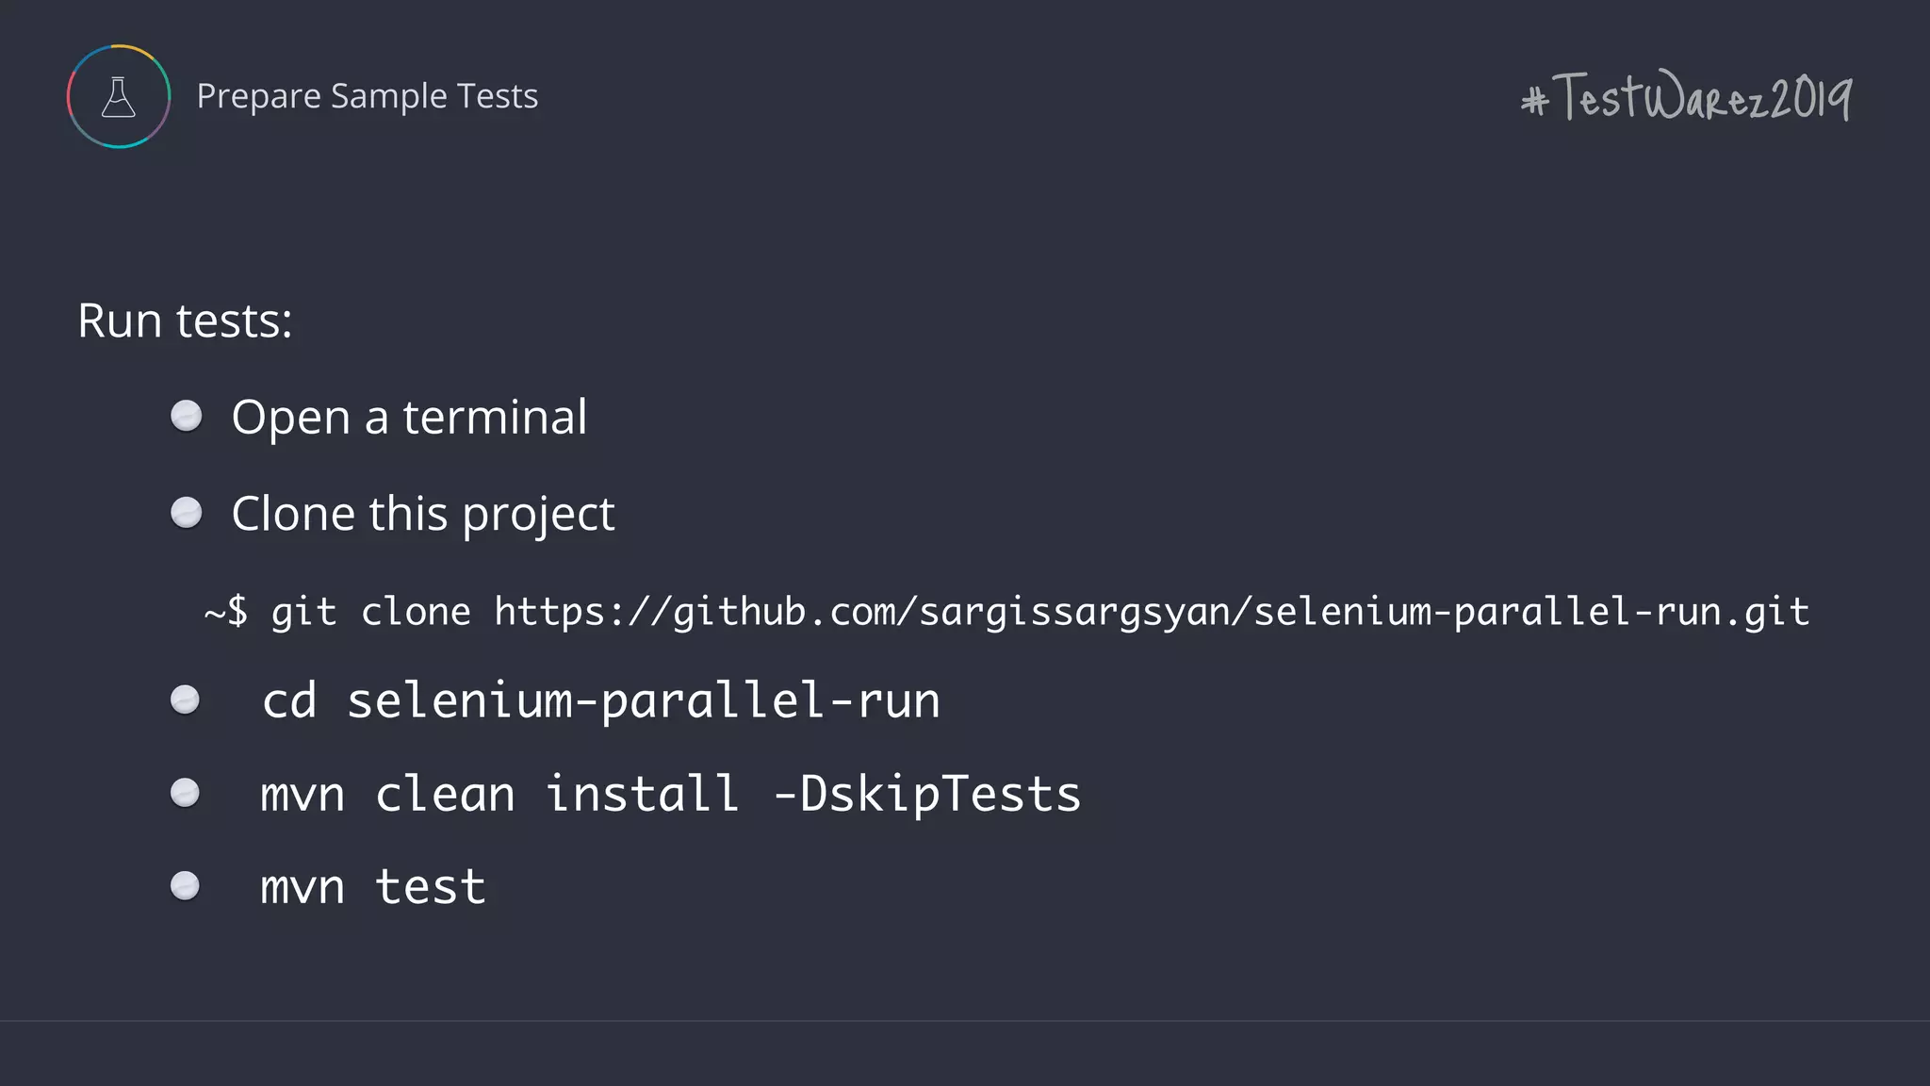The height and width of the screenshot is (1086, 1930).
Task: Click the 'mvn test' command
Action: pyautogui.click(x=373, y=887)
